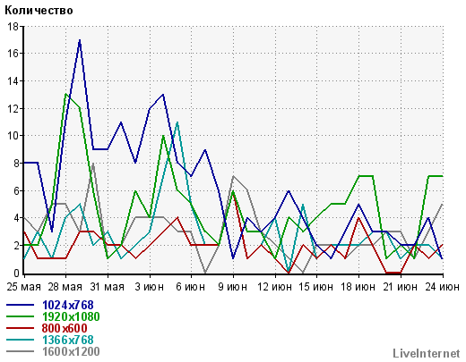Click the y-axis value 14
466x362 pixels.
[13, 81]
